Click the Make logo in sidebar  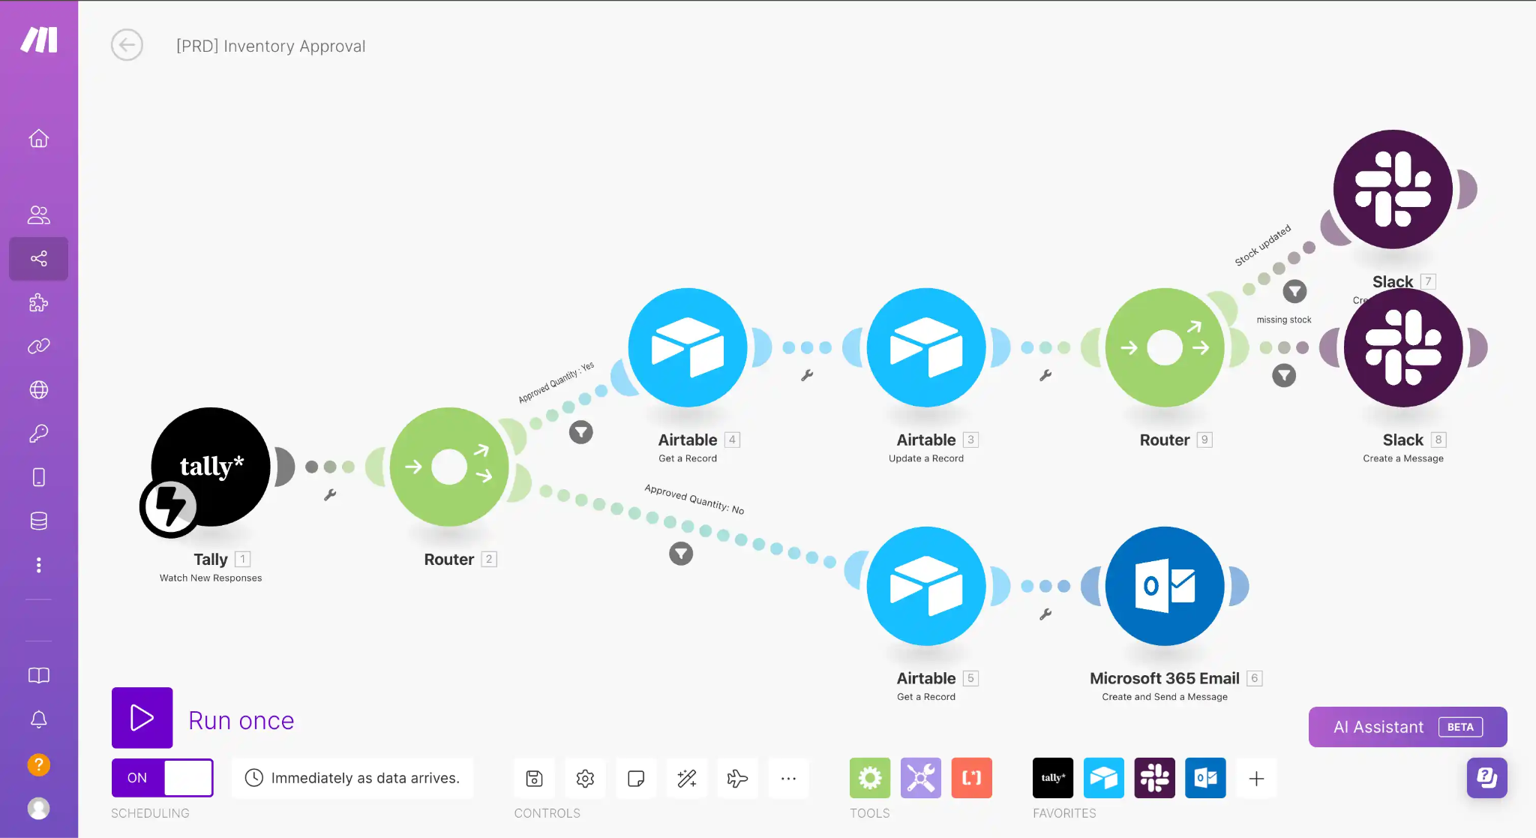coord(39,39)
